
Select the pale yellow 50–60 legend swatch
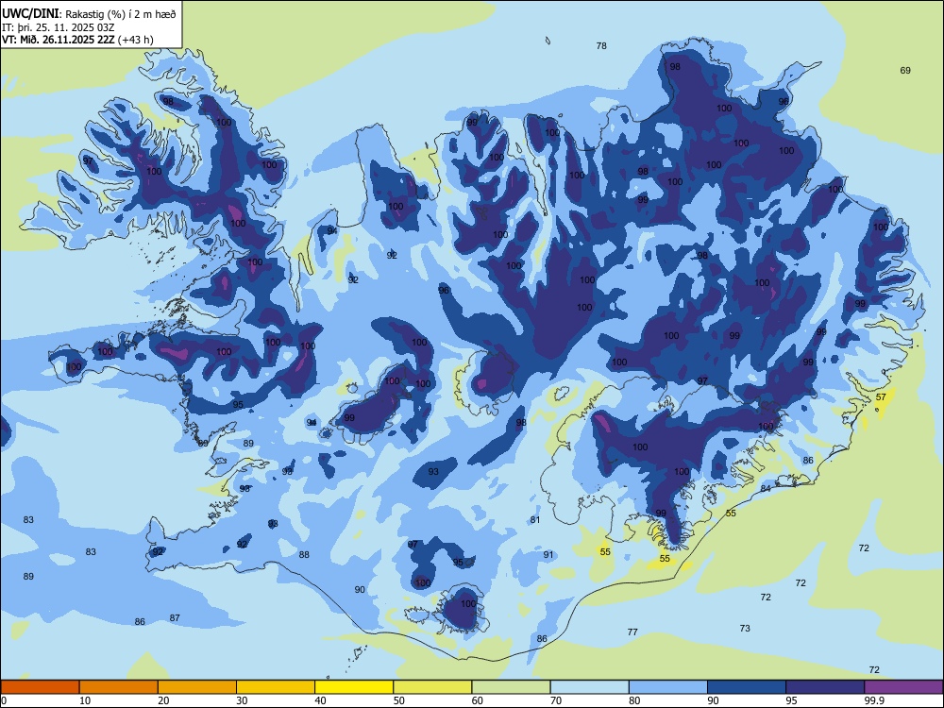point(432,687)
